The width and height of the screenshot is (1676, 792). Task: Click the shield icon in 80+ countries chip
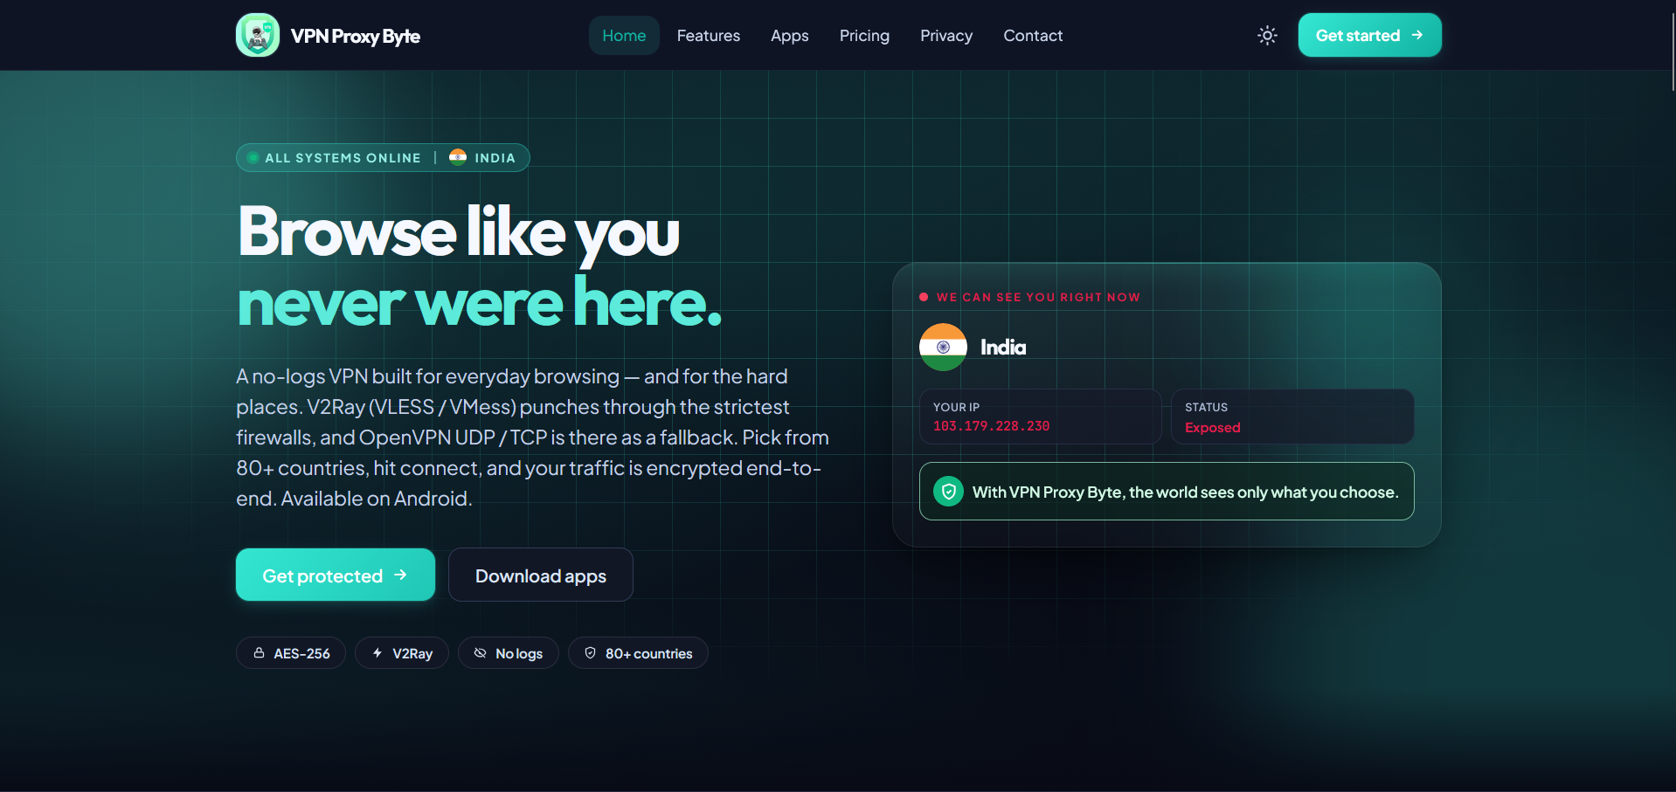(590, 652)
